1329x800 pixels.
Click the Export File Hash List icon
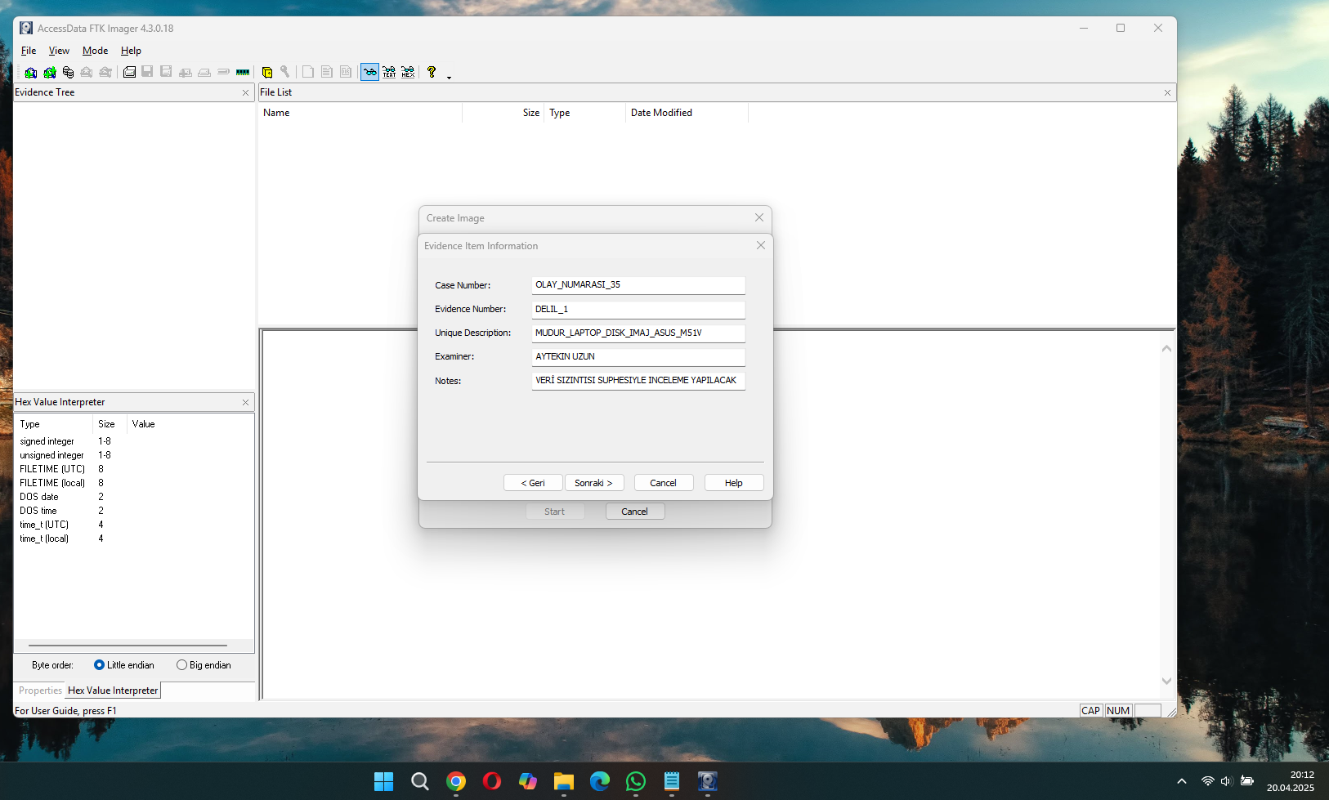tap(327, 72)
